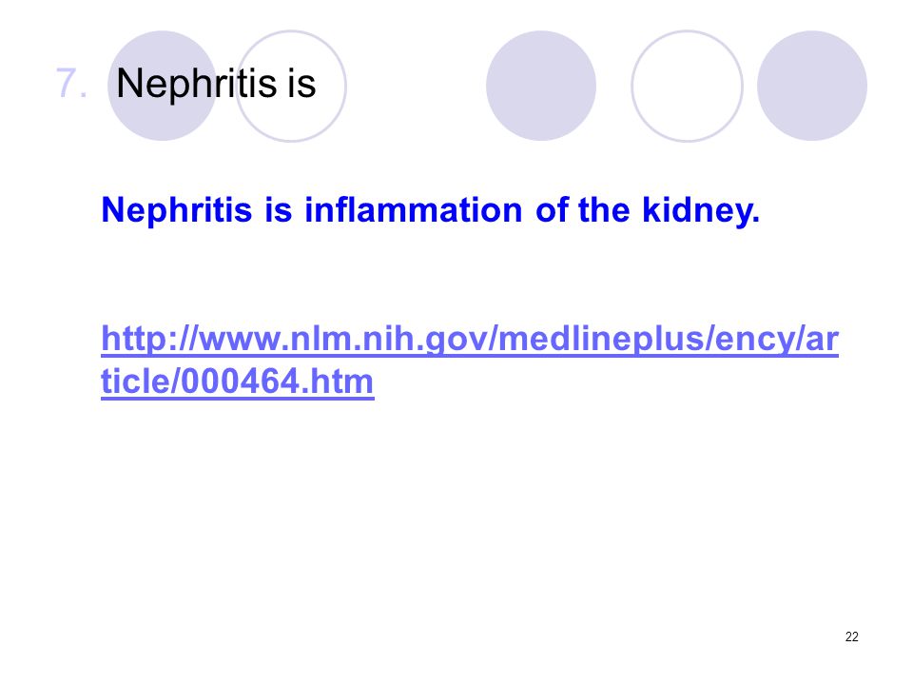The image size is (913, 685).
Task: Select the rightmost filled lavender circle
Action: coord(812,86)
